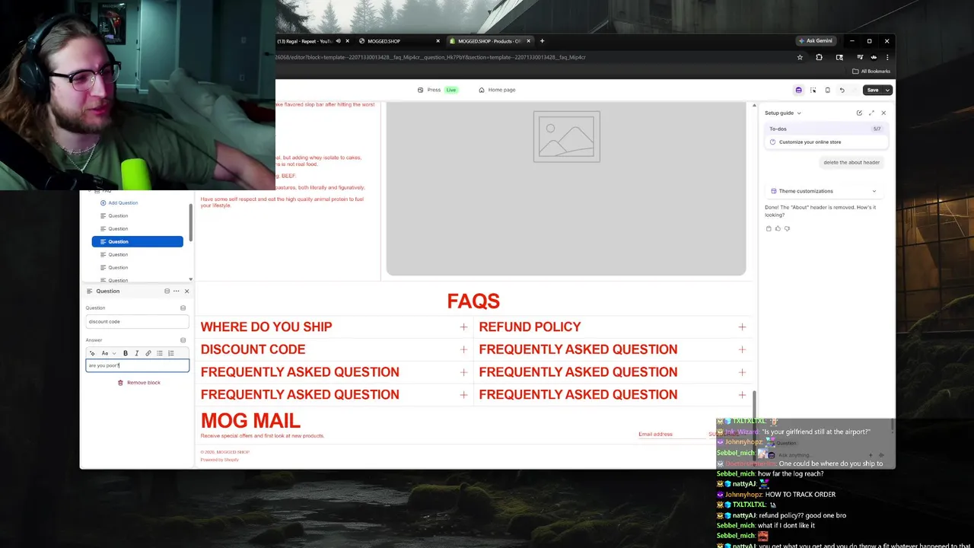Expand the 'REFUND POLICY' FAQ plus icon

pyautogui.click(x=742, y=327)
